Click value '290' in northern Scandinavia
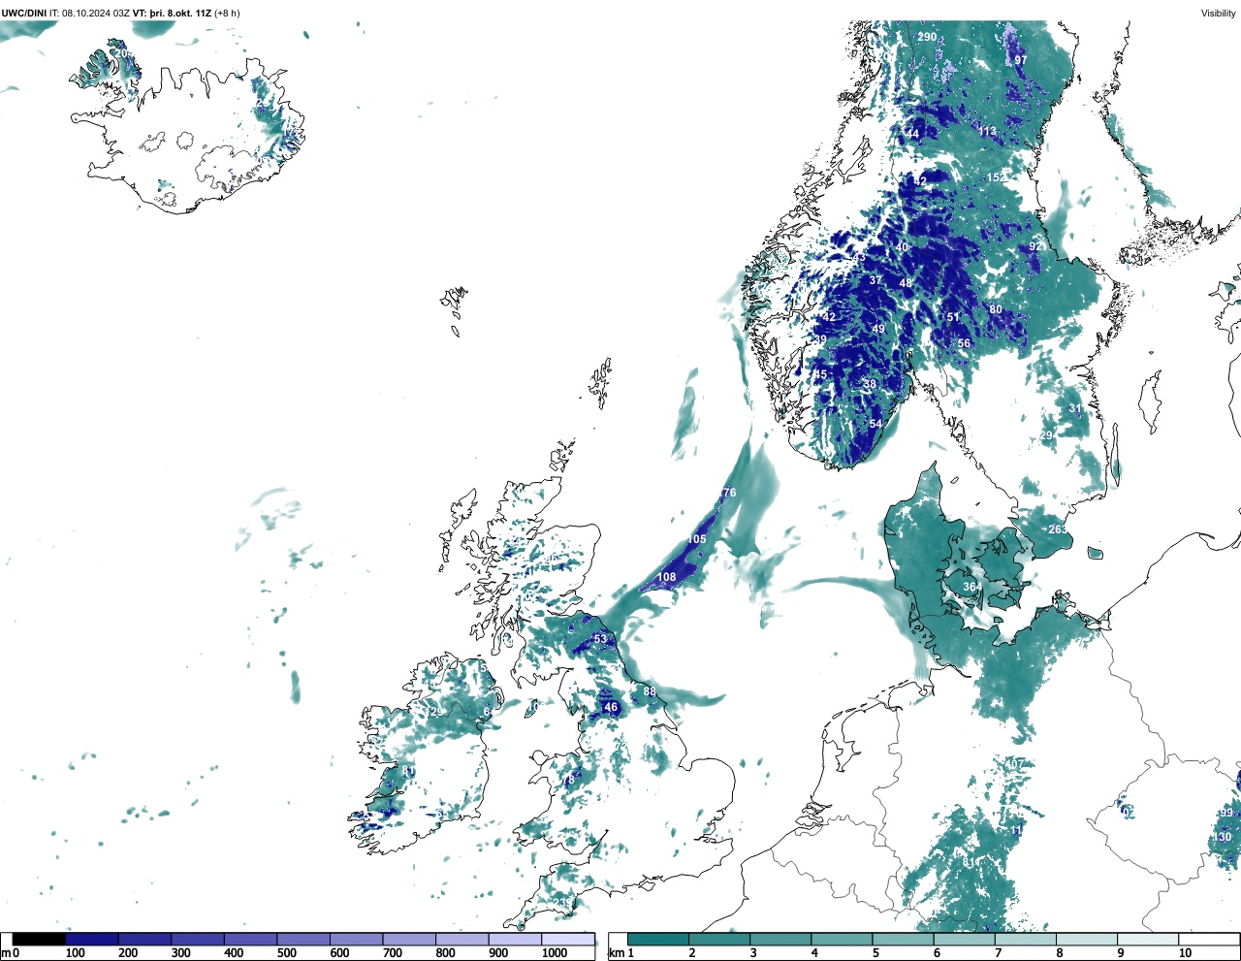Viewport: 1241px width, 961px height. point(928,37)
